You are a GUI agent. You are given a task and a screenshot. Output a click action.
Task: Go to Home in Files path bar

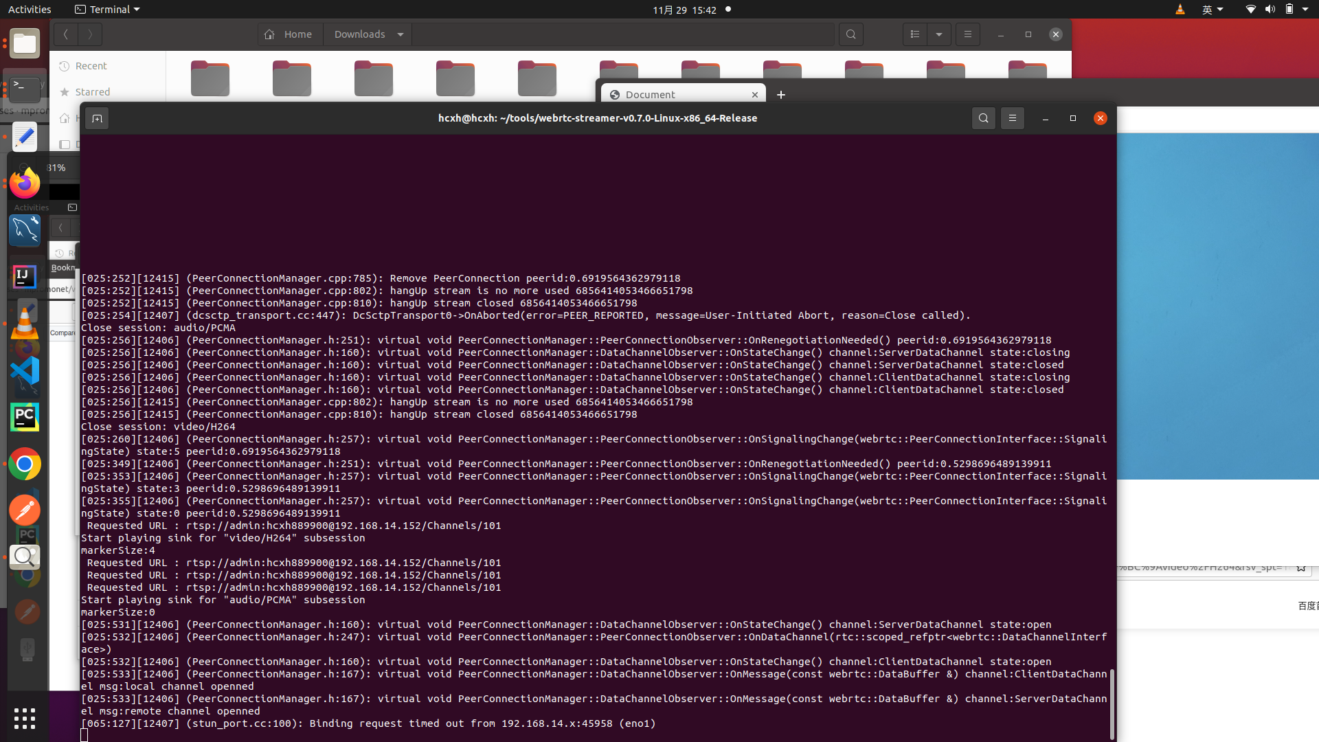(289, 34)
